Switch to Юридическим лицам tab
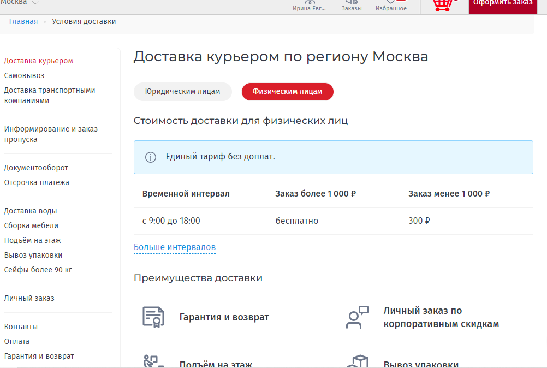 [183, 91]
